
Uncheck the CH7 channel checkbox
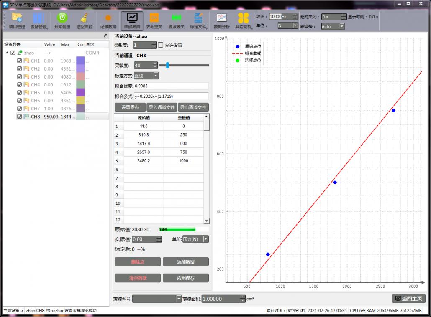click(x=19, y=109)
